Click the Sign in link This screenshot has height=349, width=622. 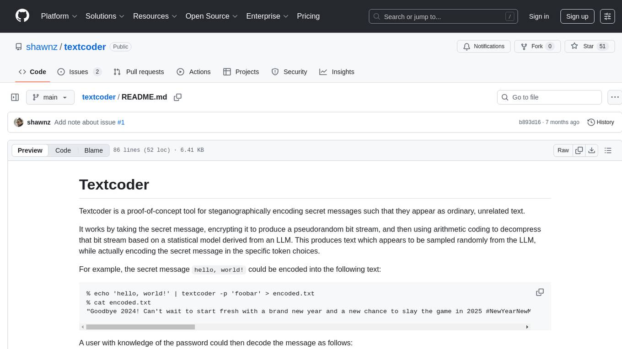pyautogui.click(x=539, y=16)
